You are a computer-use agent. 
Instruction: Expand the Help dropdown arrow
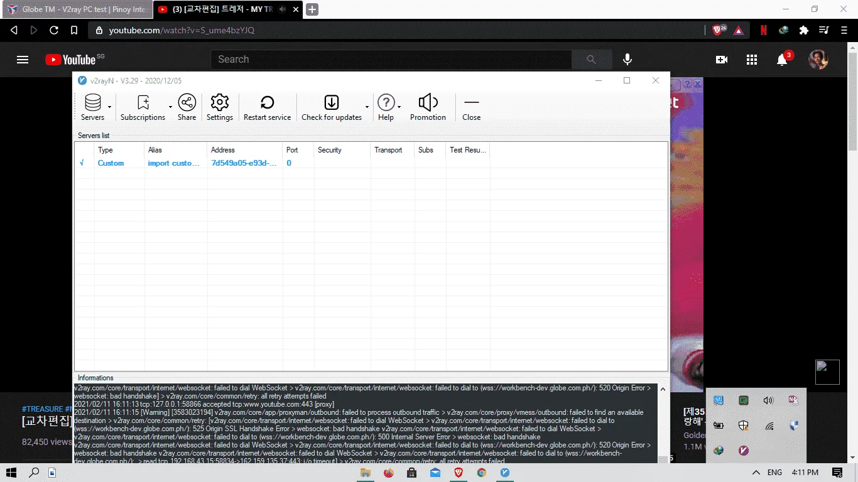click(399, 107)
